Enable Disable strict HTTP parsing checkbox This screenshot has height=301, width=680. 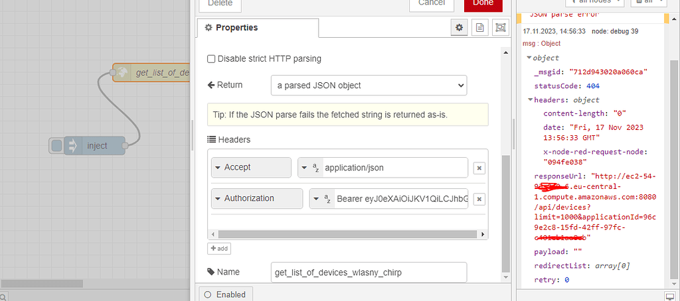[211, 59]
